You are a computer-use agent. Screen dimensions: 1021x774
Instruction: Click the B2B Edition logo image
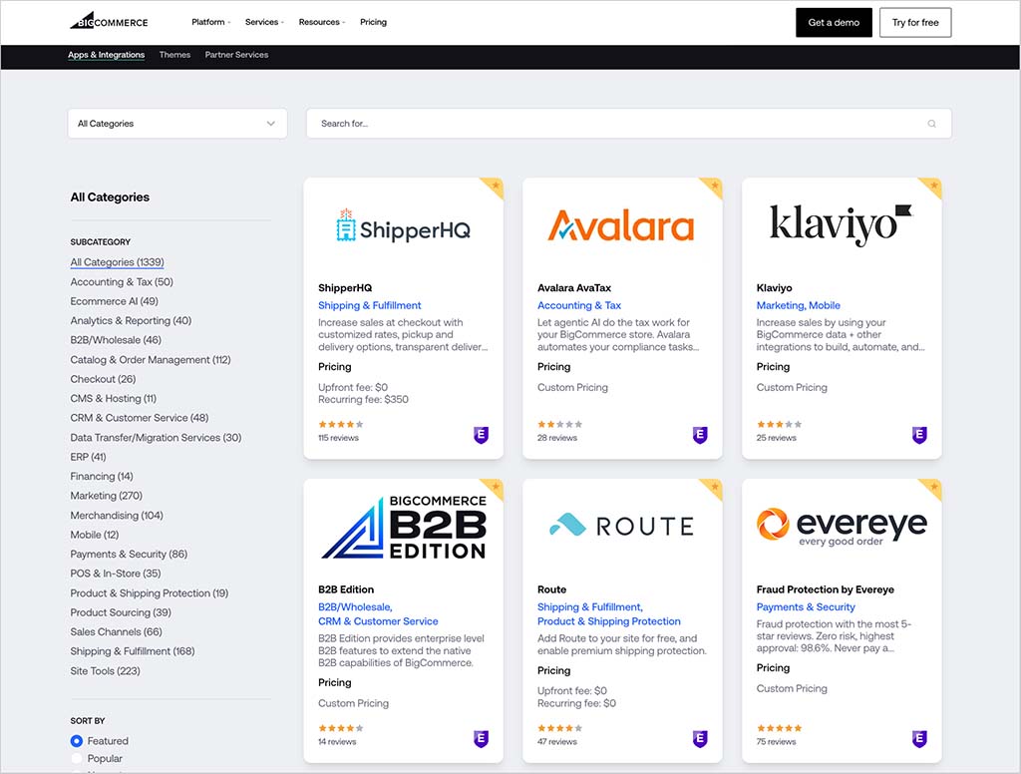(x=404, y=527)
